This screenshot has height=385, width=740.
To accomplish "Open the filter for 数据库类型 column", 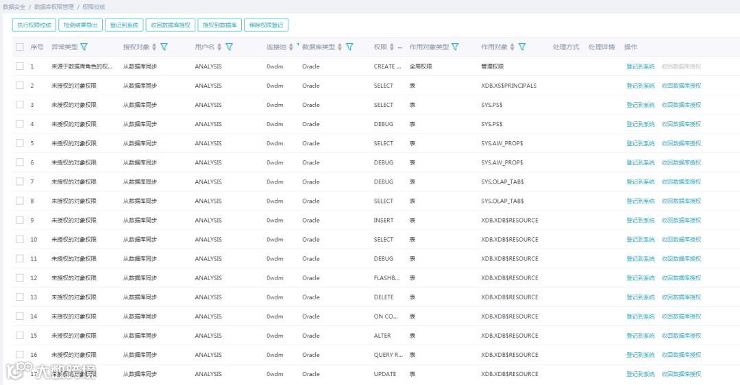I will click(349, 47).
